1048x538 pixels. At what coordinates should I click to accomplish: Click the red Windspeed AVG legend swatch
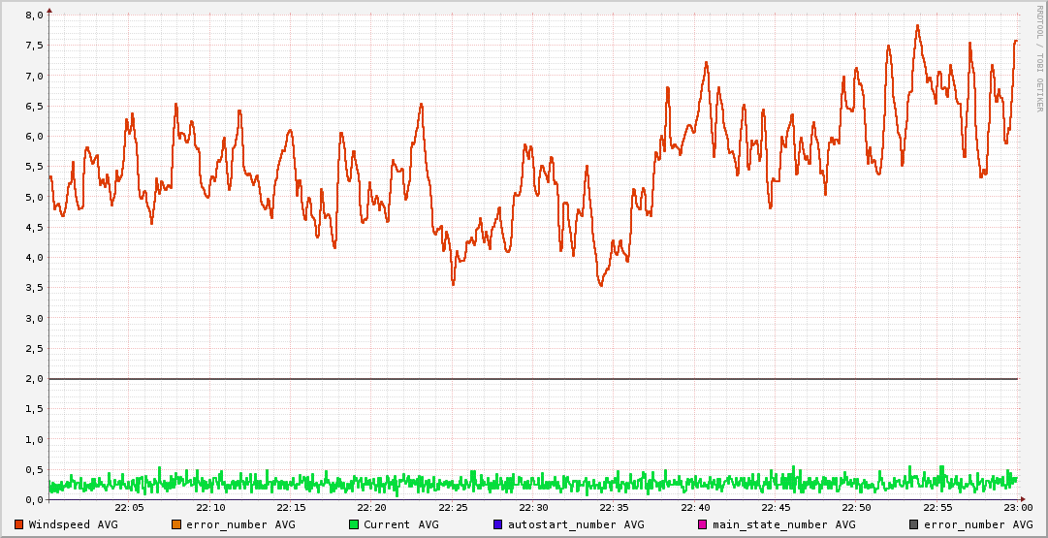(19, 524)
